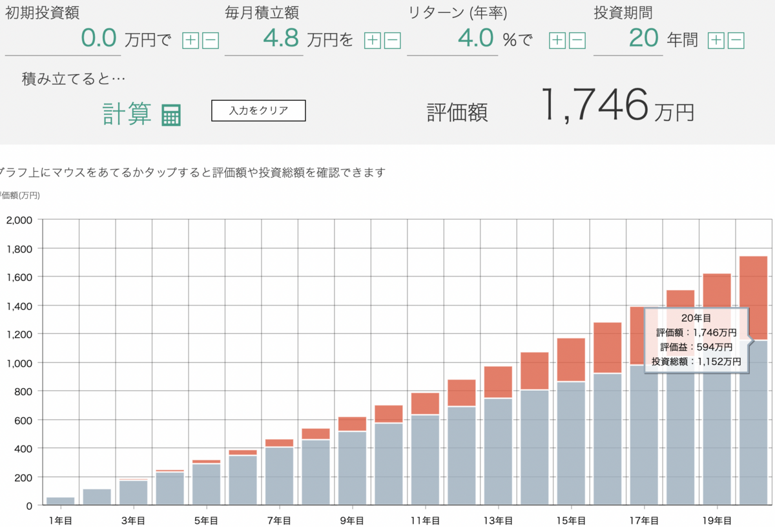Image resolution: width=775 pixels, height=527 pixels.
Task: Click the 7年目 bar in the chart
Action: point(280,472)
